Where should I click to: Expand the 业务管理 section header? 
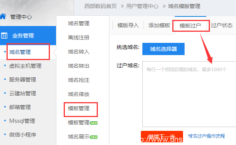coord(28,36)
